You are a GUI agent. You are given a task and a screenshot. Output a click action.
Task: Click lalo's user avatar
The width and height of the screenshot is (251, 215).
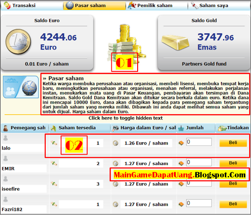pos(6,138)
